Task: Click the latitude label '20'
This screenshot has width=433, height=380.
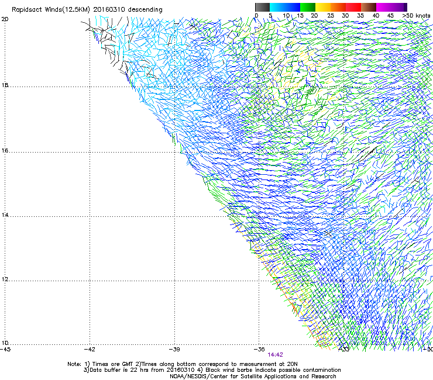Action: click(x=5, y=19)
